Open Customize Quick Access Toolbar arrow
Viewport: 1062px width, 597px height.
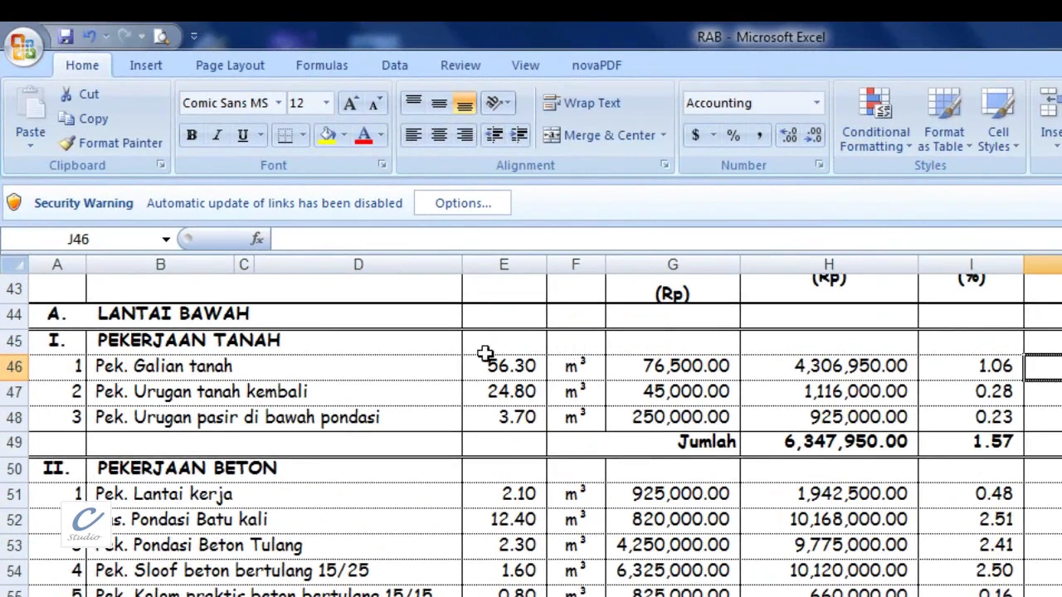[x=193, y=36]
